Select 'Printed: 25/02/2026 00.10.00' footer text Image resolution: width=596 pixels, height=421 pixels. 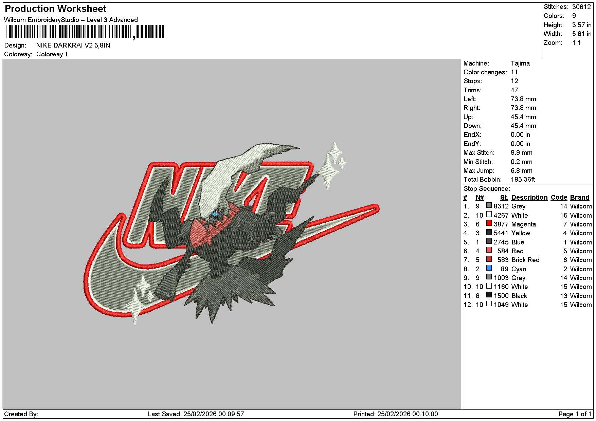click(x=396, y=414)
